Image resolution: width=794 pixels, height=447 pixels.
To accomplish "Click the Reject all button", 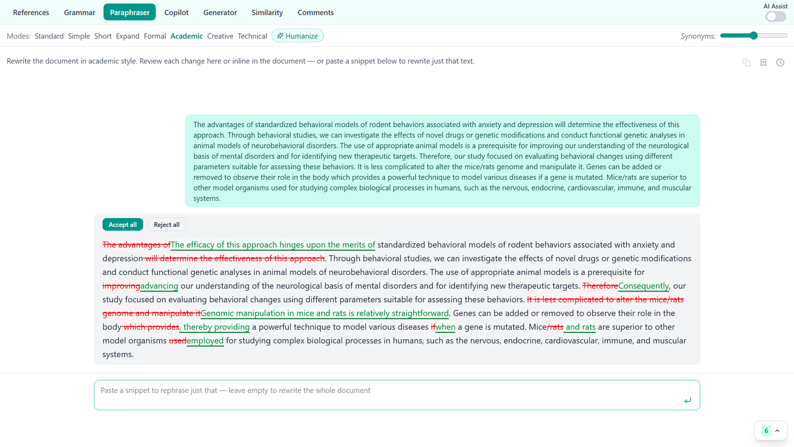I will click(x=167, y=224).
